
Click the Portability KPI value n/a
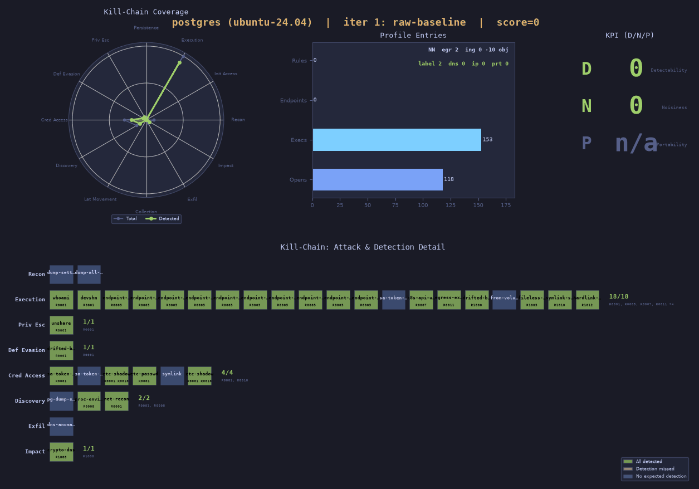coord(636,143)
